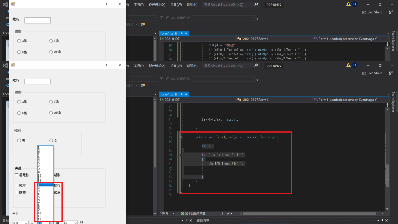Open the yellow warning notification in bottom window

[348, 65]
